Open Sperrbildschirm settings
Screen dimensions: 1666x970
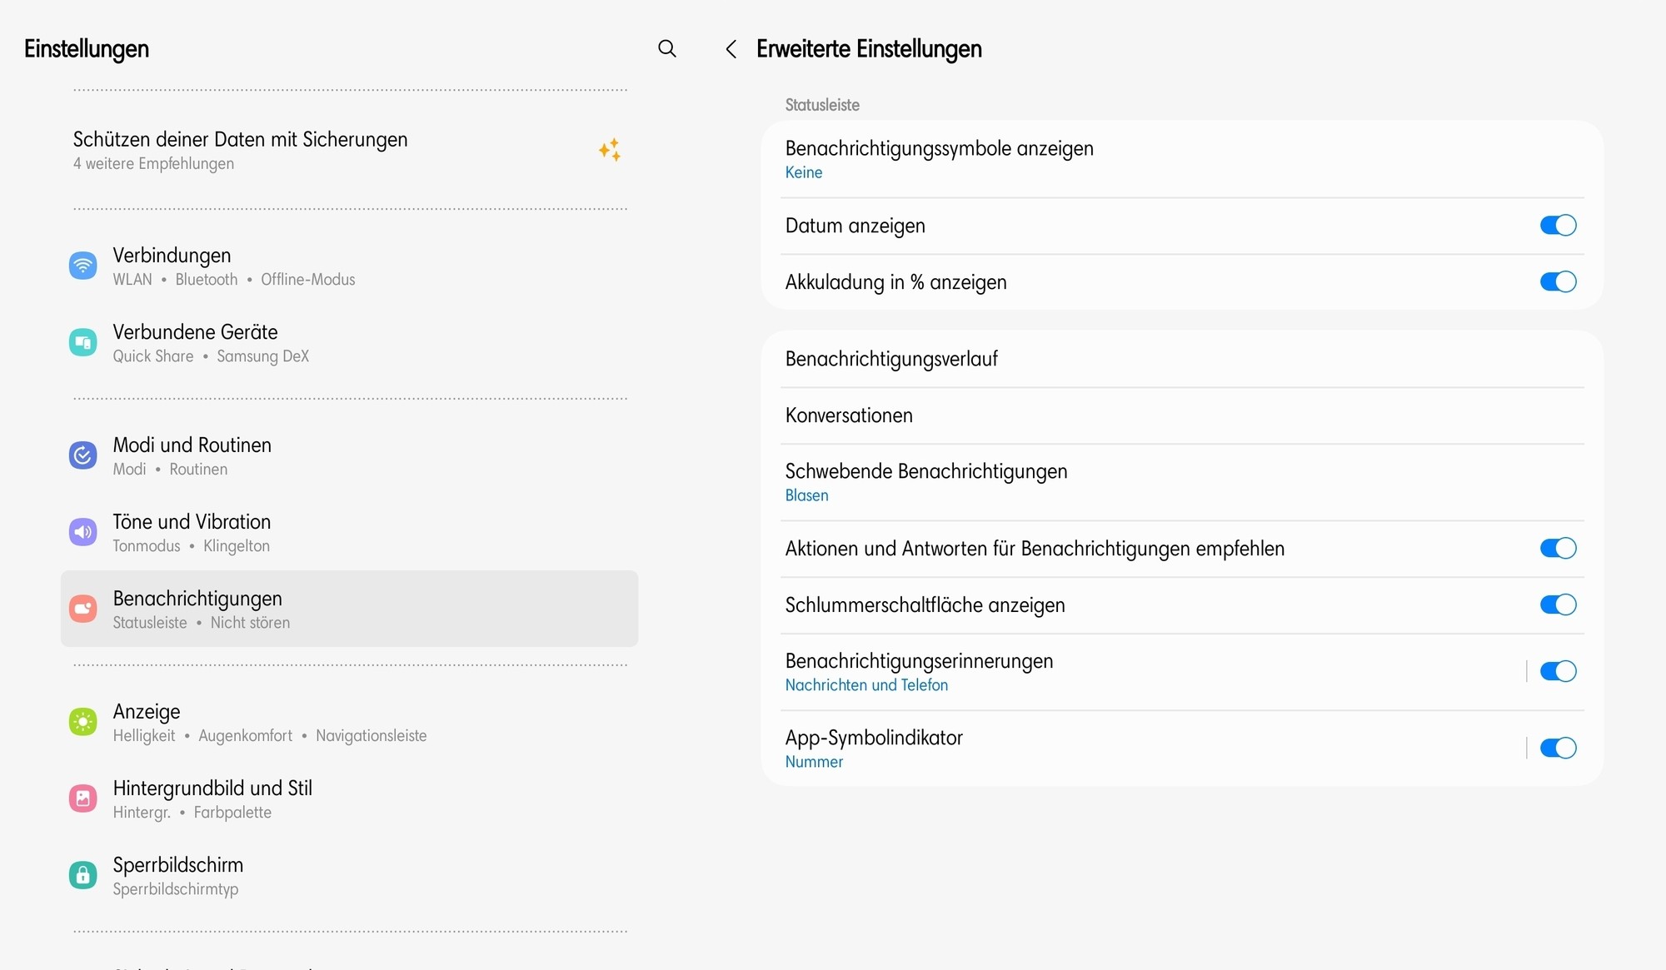coord(349,875)
